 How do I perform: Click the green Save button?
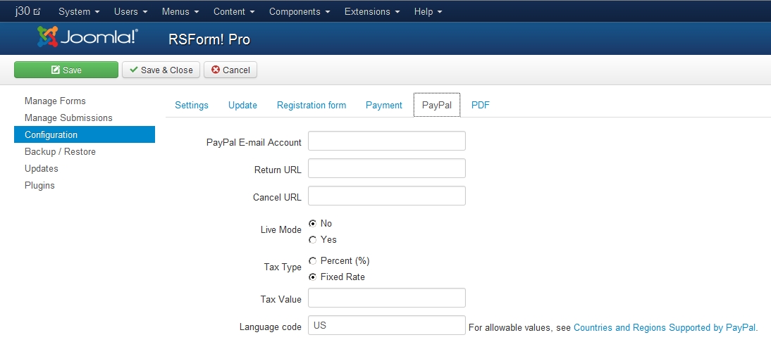(x=66, y=70)
